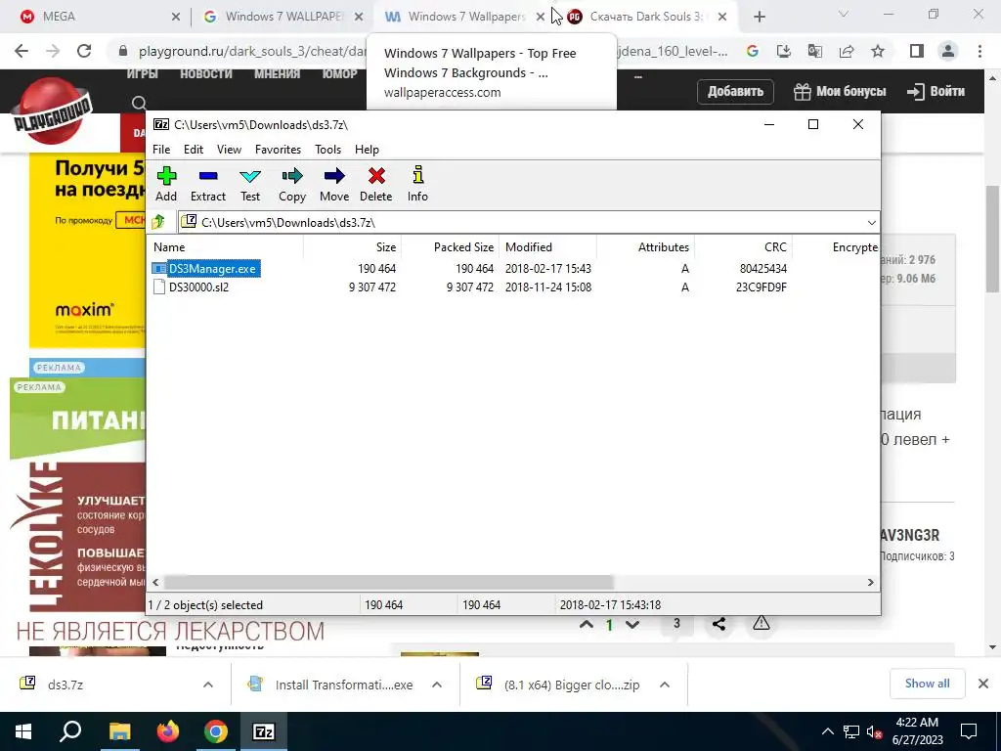Click the browser back arrow
The image size is (1001, 751).
pos(22,51)
